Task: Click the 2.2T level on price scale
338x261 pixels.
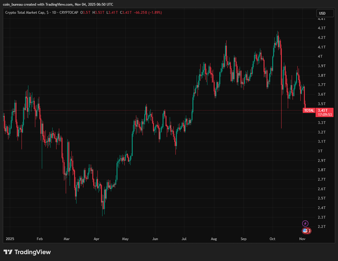Action: (321, 227)
